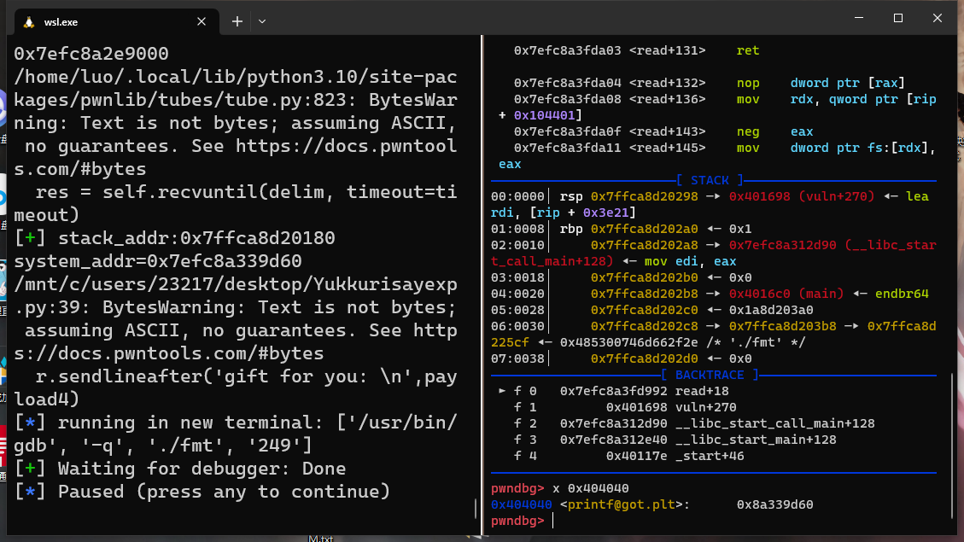Click 'Waiting for debugger: Done' line
Screen dimensions: 964x542
click(x=180, y=469)
